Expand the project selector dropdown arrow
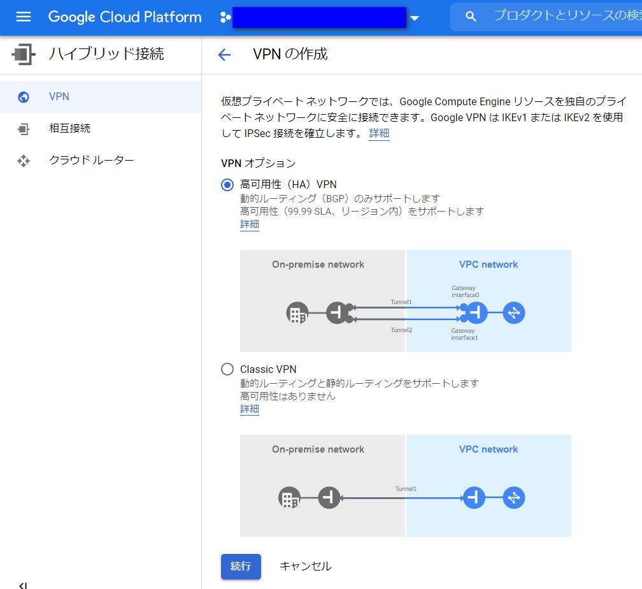The height and width of the screenshot is (589, 642). pos(415,18)
